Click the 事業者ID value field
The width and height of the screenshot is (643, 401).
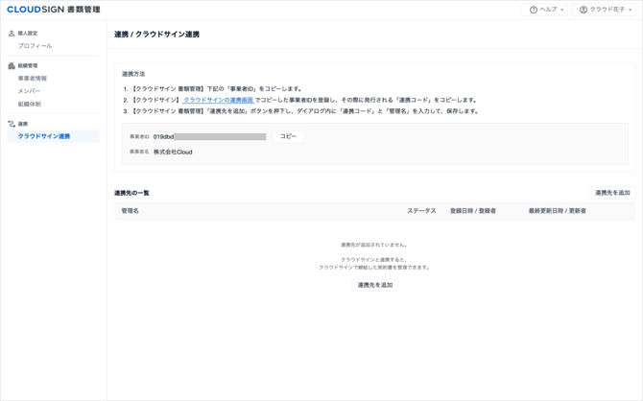(209, 136)
